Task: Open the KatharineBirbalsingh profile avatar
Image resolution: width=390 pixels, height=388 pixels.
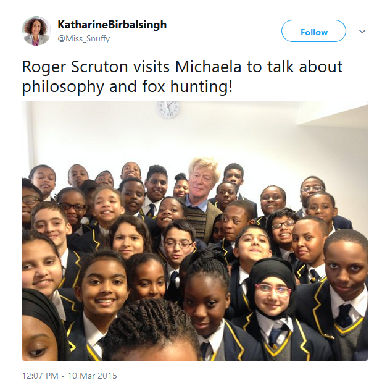Action: (x=36, y=31)
